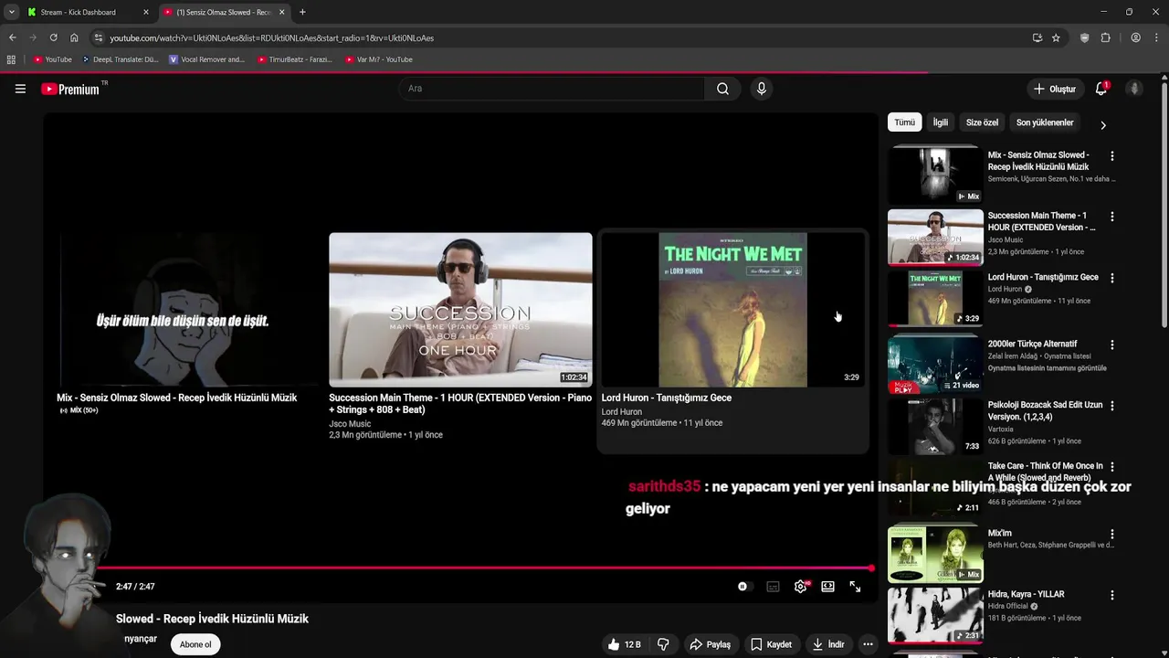Click Jsco Music channel name under endscreen
Viewport: 1169px width, 658px height.
click(x=350, y=424)
